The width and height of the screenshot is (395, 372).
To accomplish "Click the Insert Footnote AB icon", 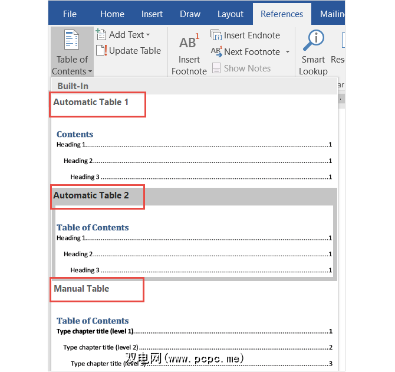I will pos(189,41).
